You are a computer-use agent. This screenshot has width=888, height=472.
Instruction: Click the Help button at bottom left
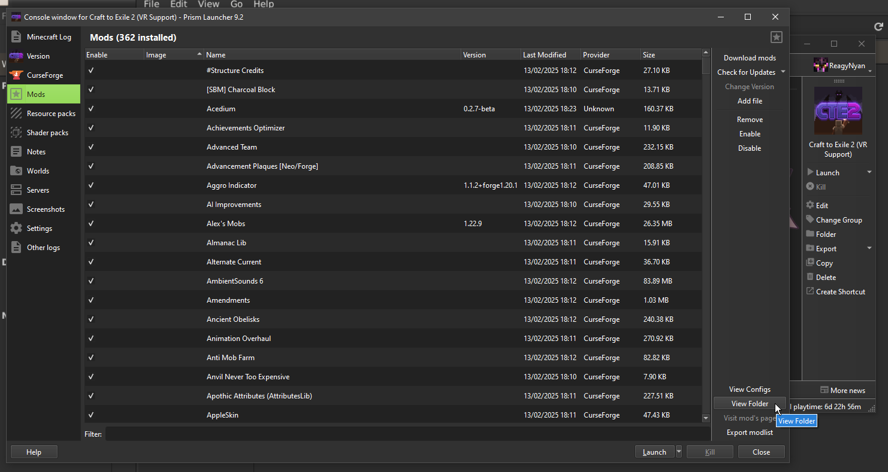coord(34,452)
